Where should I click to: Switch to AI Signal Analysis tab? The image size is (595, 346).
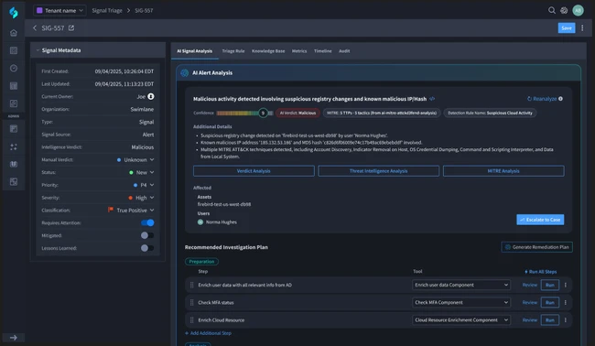(x=195, y=51)
